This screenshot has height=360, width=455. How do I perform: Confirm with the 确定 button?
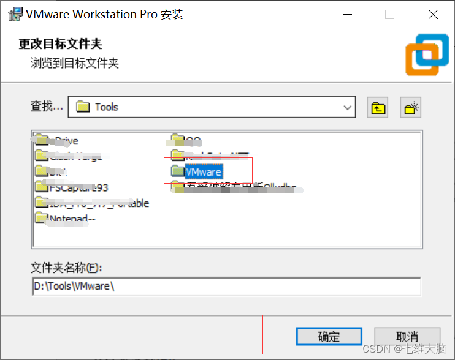tap(329, 337)
